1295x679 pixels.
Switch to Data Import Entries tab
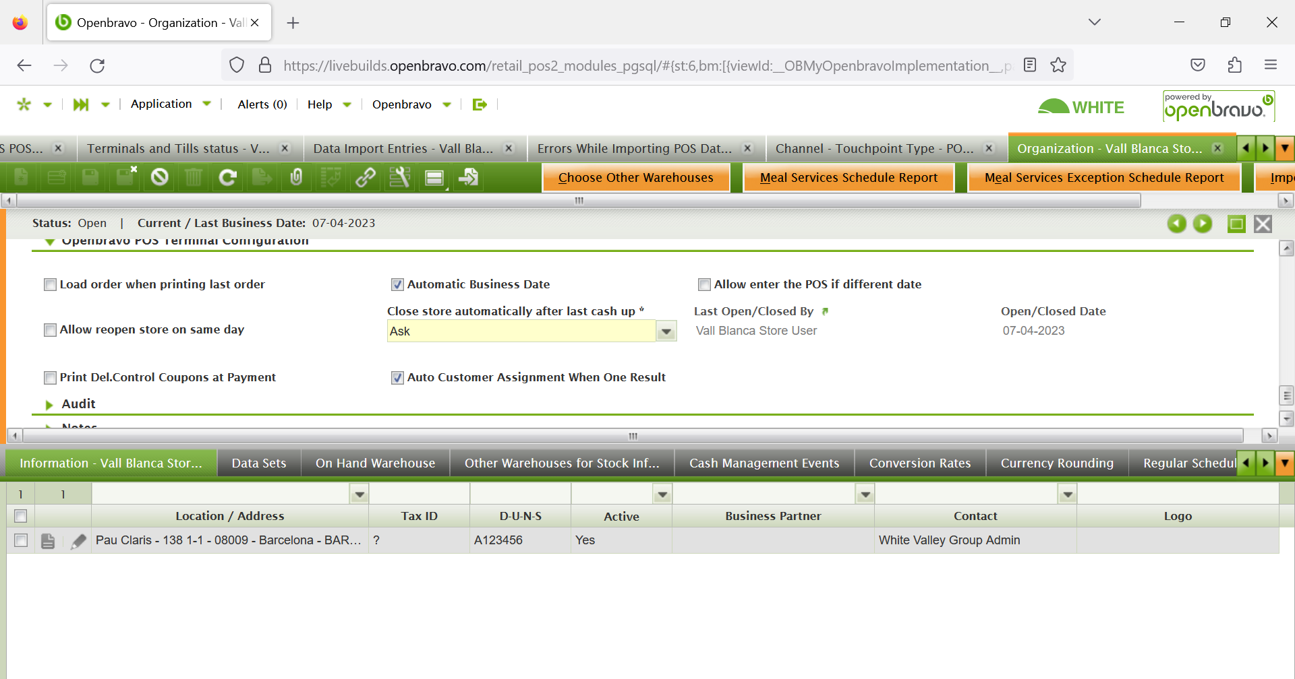(403, 149)
